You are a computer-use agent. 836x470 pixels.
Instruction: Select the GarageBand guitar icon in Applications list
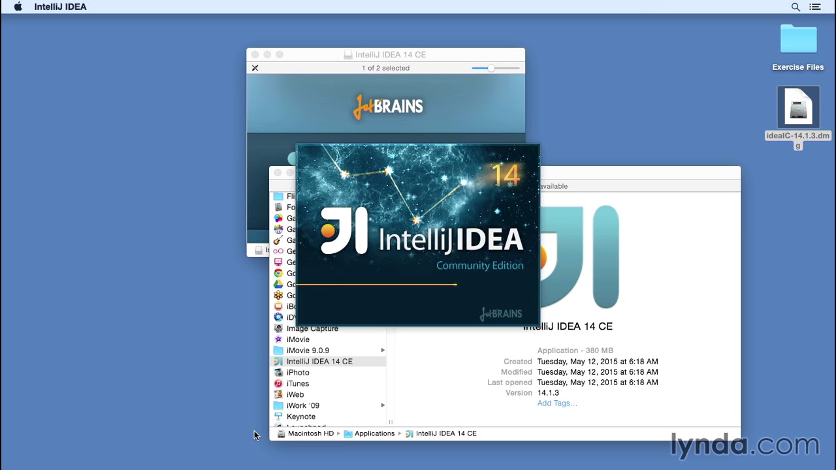(278, 240)
